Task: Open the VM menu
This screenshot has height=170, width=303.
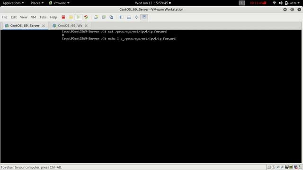Action: coord(34,17)
